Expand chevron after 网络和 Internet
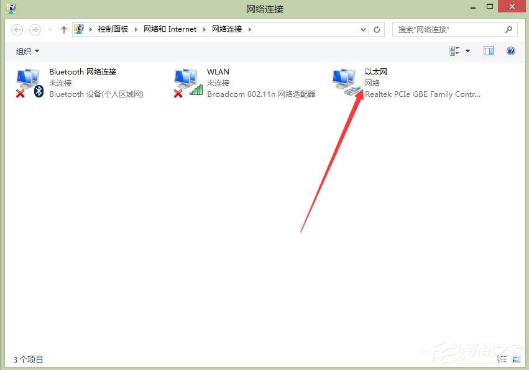 coord(204,29)
